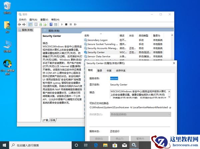Select Secure Socket Tunneling service row
Screen dimensions: 200x149
coord(123,44)
